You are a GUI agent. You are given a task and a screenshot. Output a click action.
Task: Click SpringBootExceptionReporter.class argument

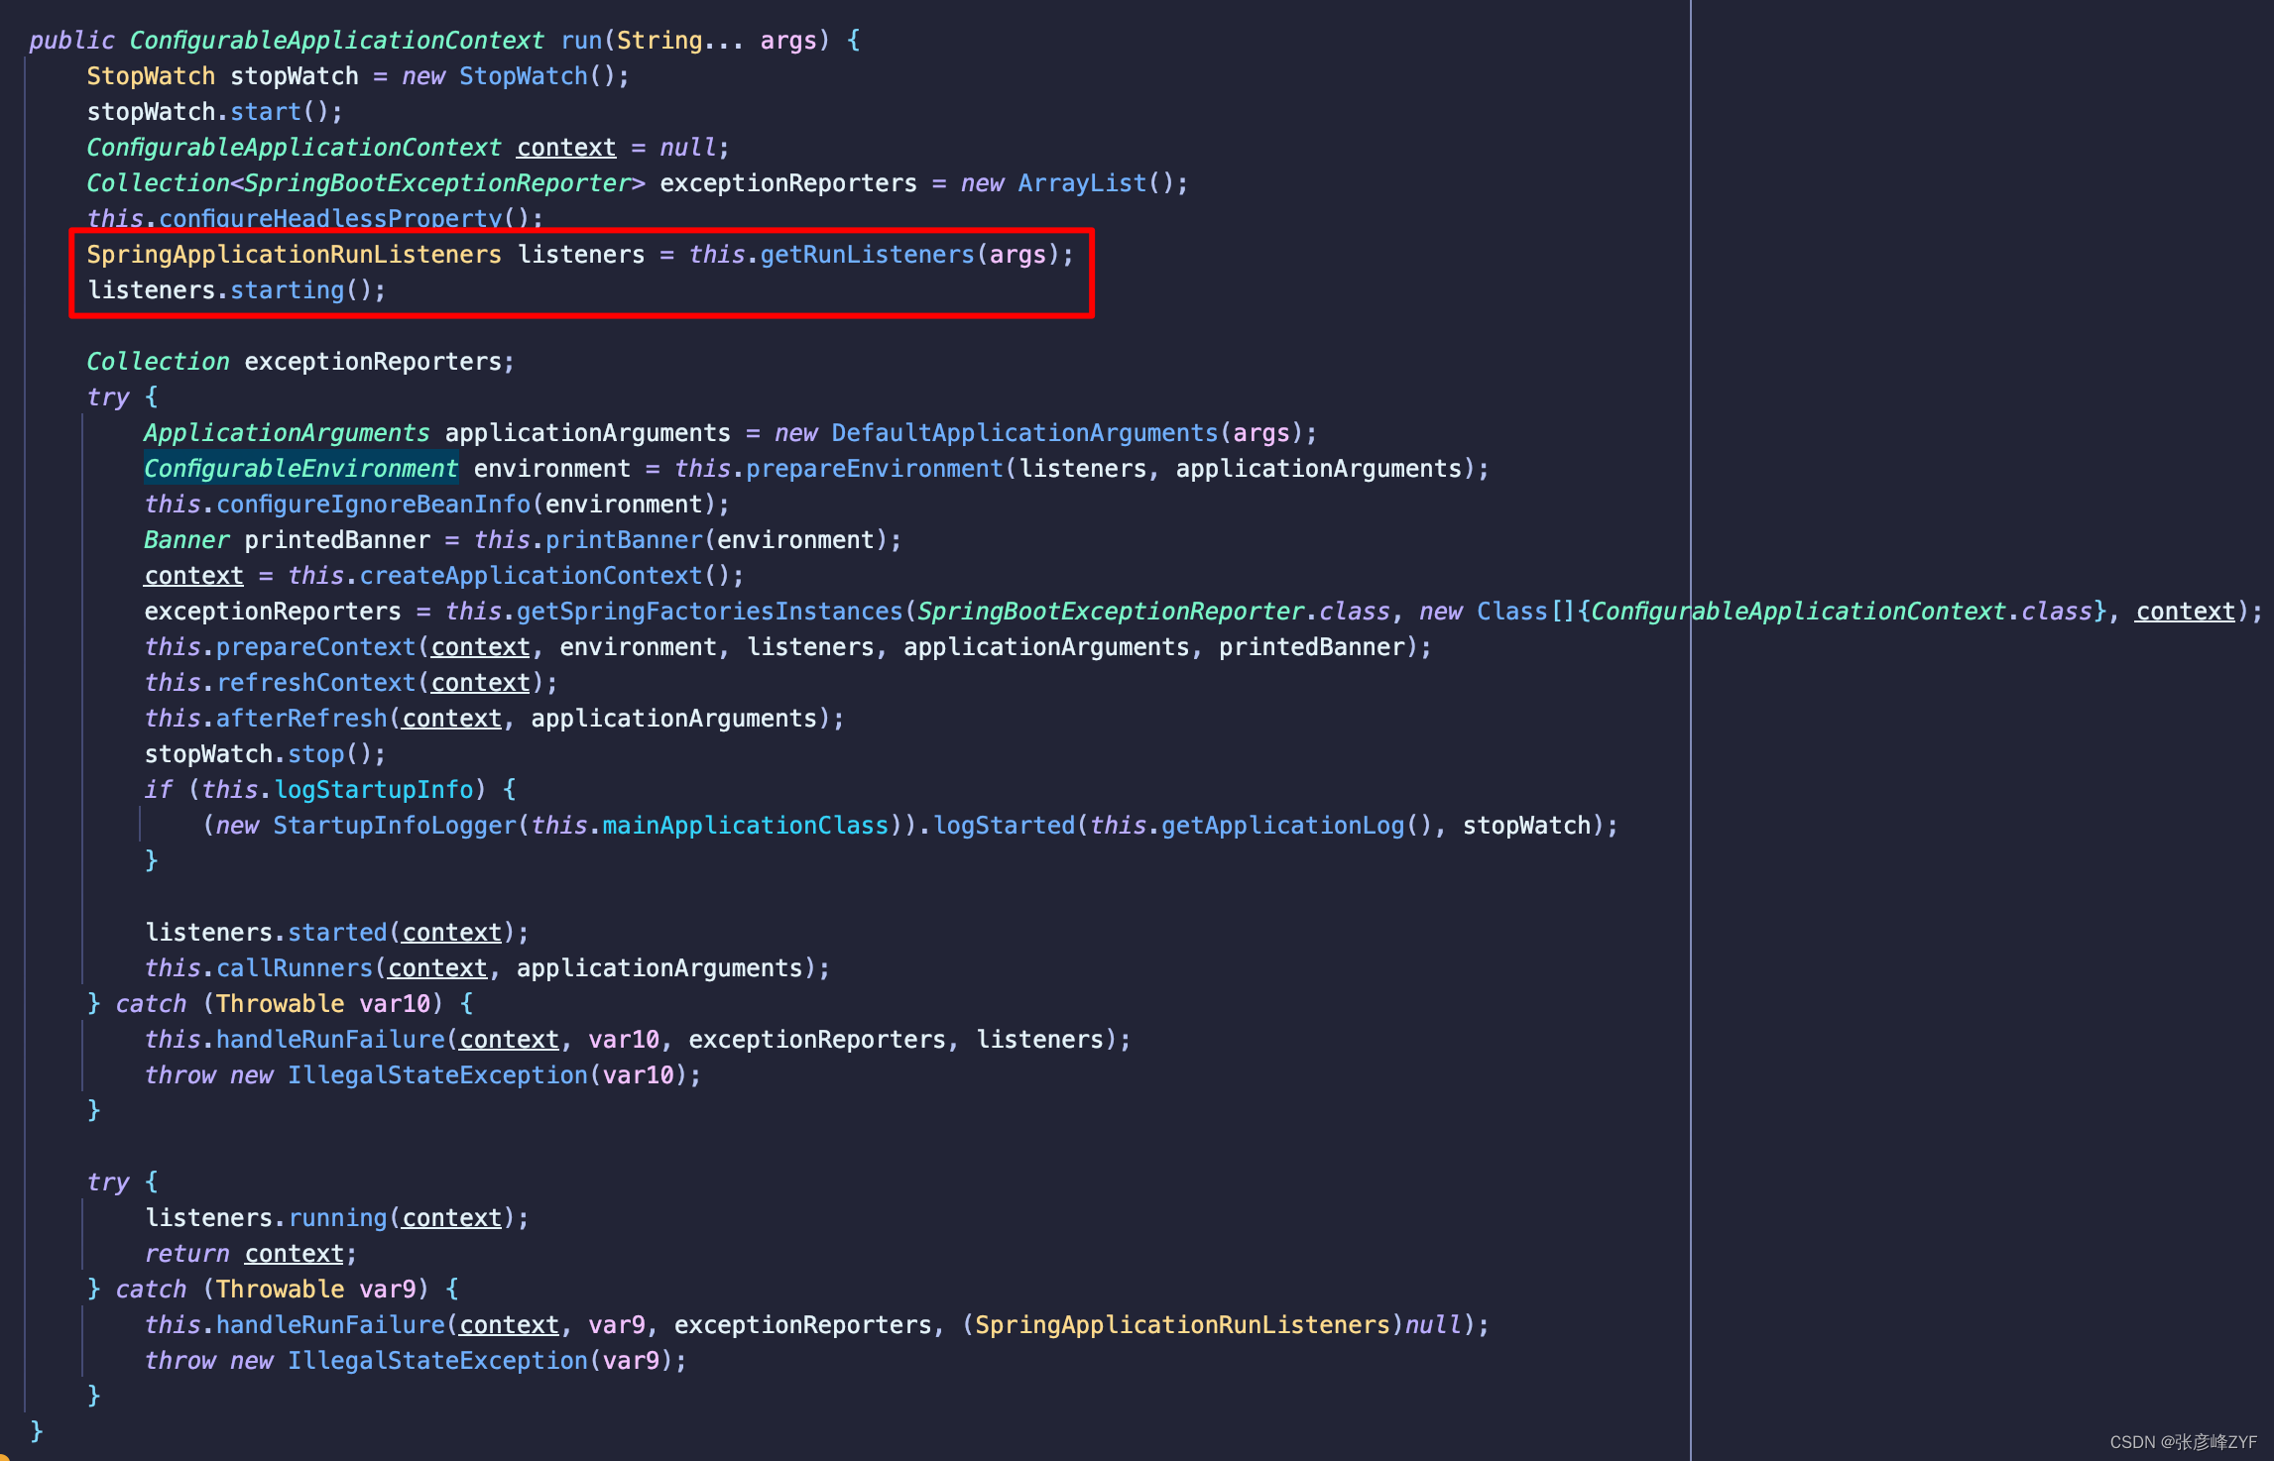1153,612
